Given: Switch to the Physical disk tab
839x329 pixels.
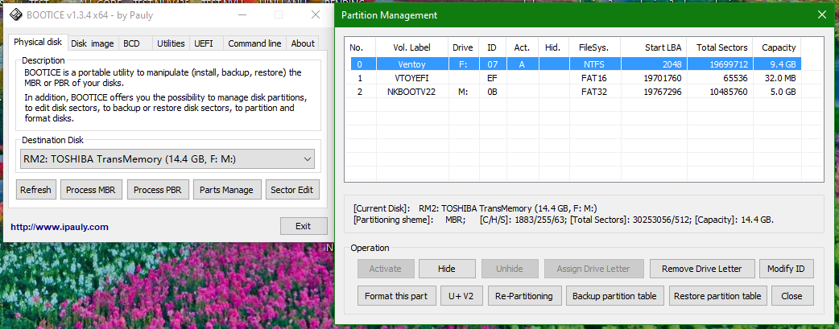Looking at the screenshot, I should coord(38,43).
